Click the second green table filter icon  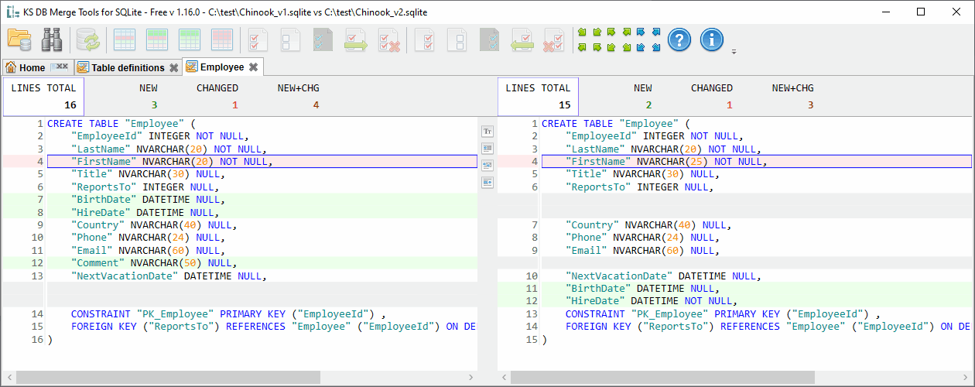tap(190, 39)
